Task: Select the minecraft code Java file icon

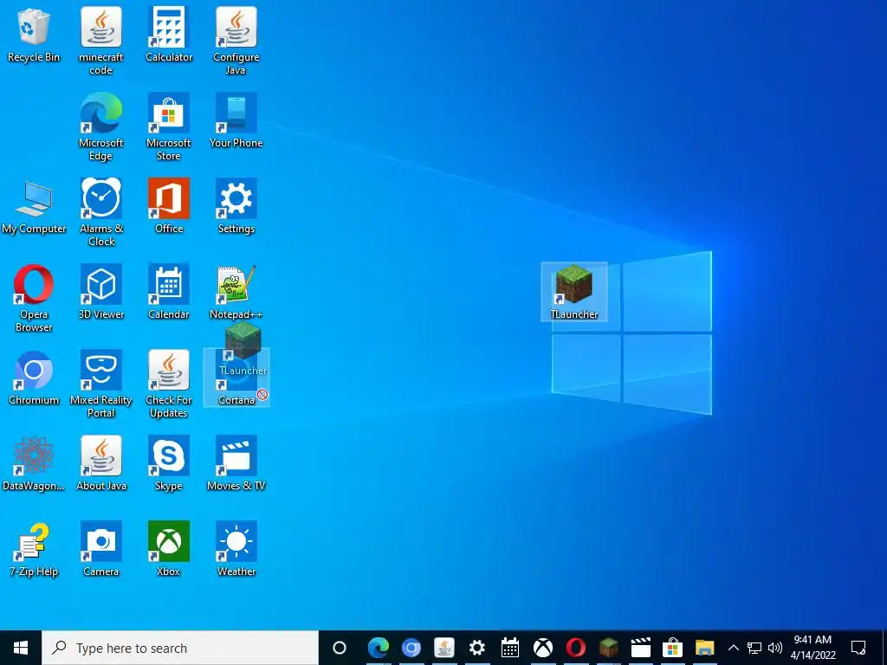Action: pos(100,41)
